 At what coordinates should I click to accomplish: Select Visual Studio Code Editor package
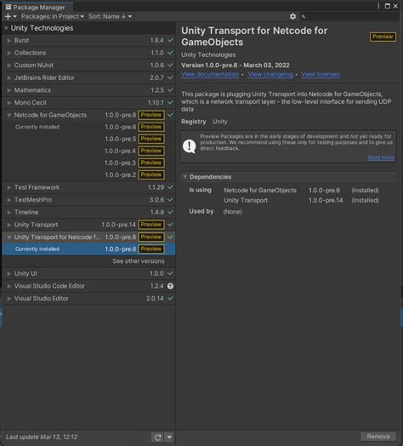[x=88, y=286]
